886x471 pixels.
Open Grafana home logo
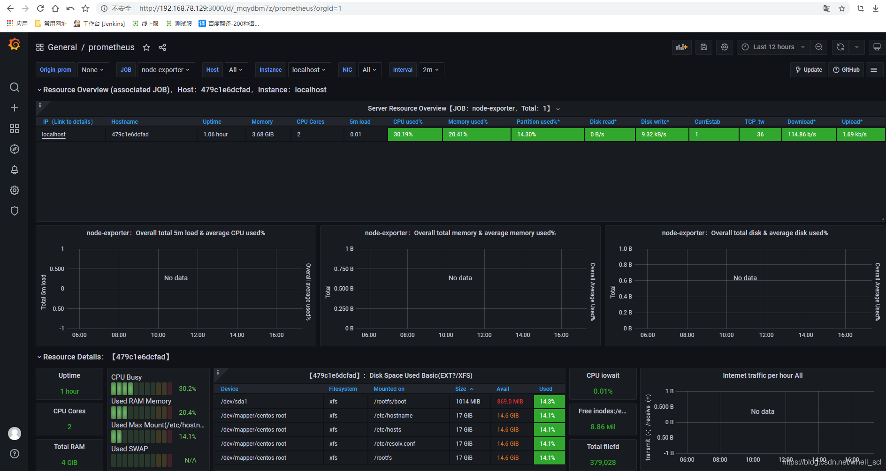click(x=14, y=45)
